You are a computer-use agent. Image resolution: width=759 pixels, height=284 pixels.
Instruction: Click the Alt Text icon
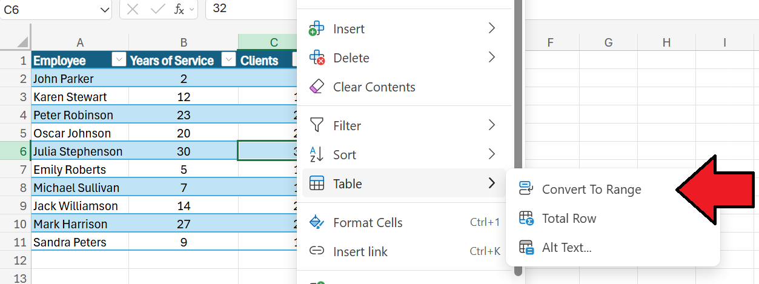pyautogui.click(x=526, y=248)
